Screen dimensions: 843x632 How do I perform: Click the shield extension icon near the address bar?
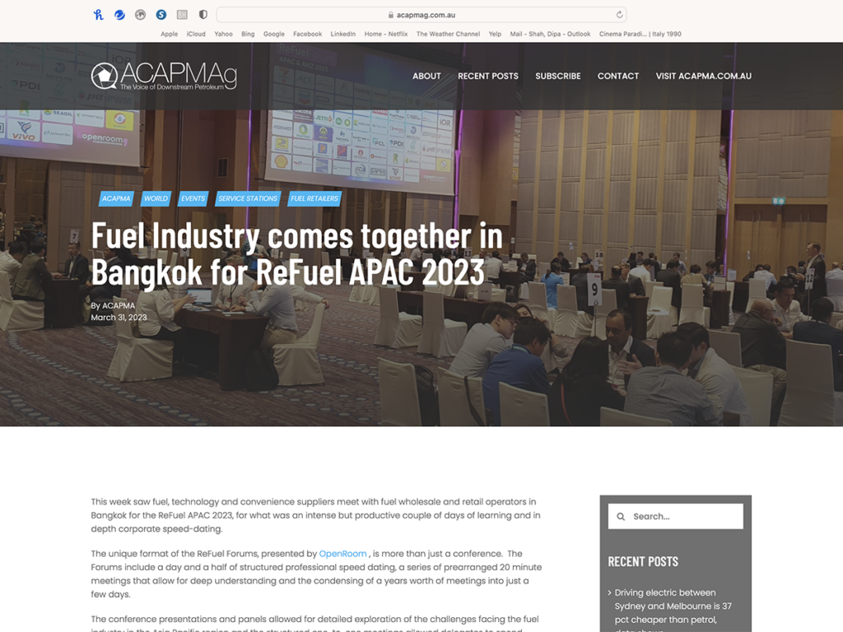coord(202,14)
